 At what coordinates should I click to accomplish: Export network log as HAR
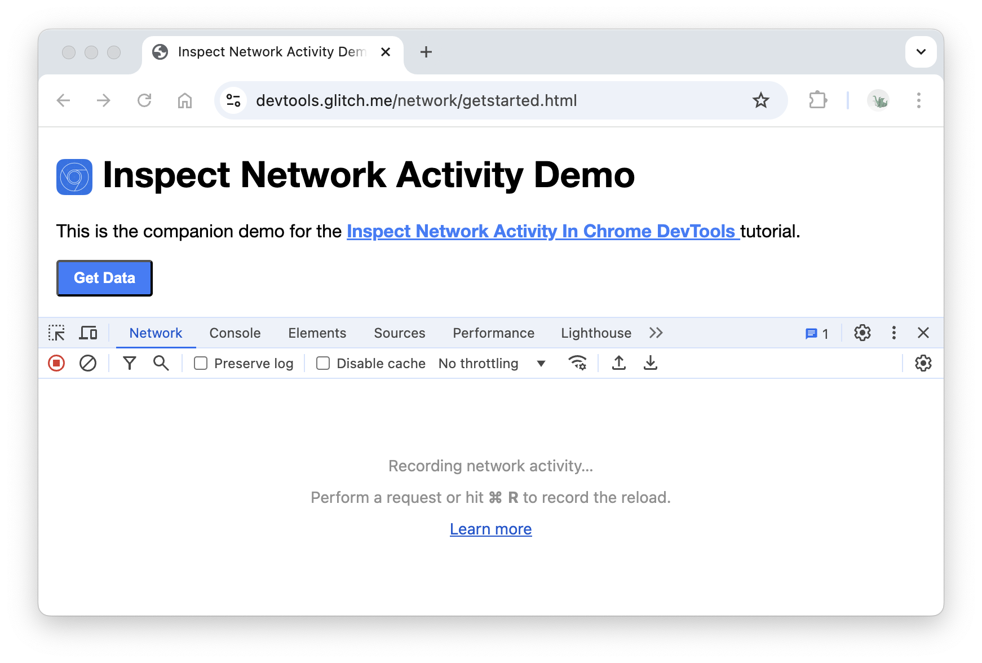tap(651, 363)
